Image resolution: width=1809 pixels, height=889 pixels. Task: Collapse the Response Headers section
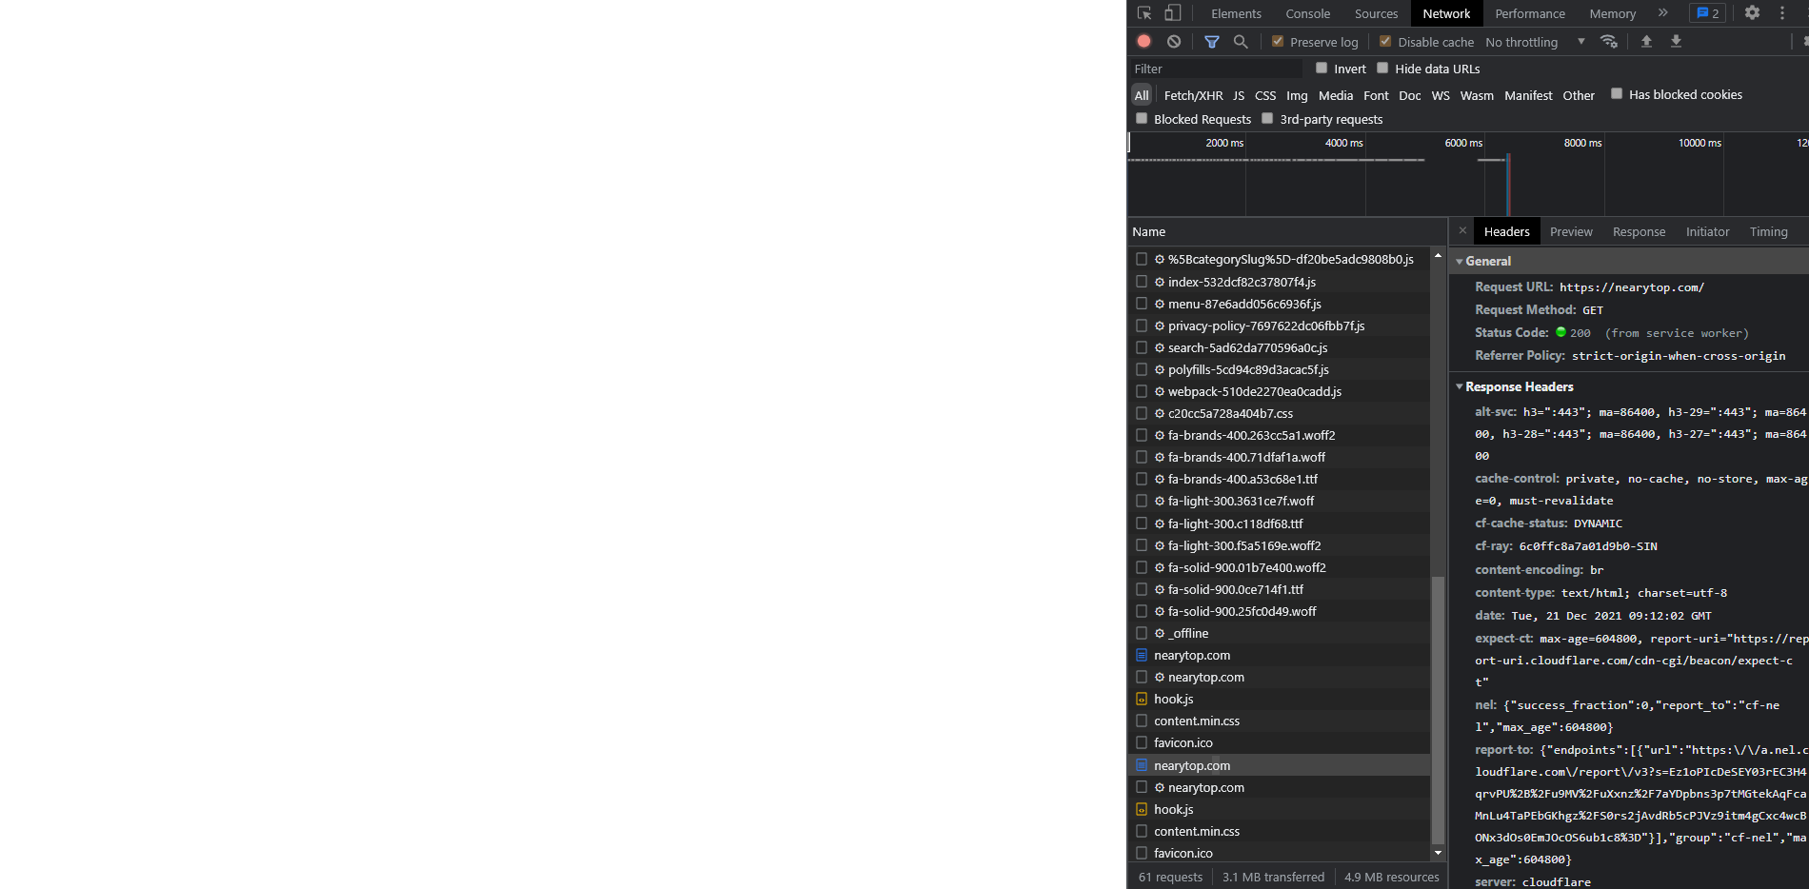click(1460, 386)
